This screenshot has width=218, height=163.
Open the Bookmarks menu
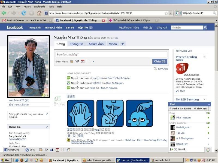pyautogui.click(x=40, y=7)
